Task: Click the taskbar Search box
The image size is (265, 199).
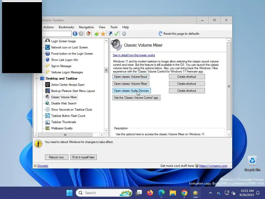Action: pyautogui.click(x=104, y=193)
